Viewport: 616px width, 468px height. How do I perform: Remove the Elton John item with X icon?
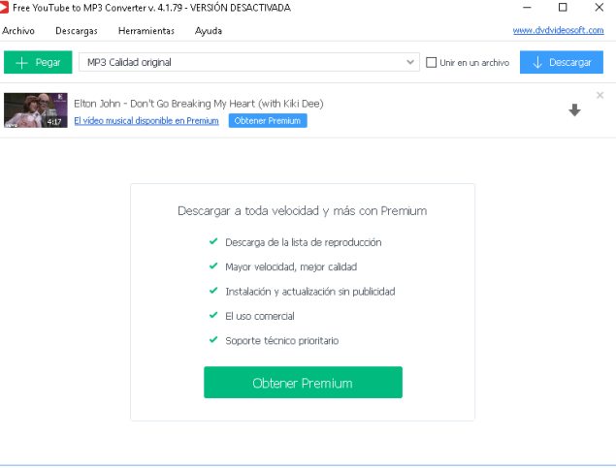(600, 95)
